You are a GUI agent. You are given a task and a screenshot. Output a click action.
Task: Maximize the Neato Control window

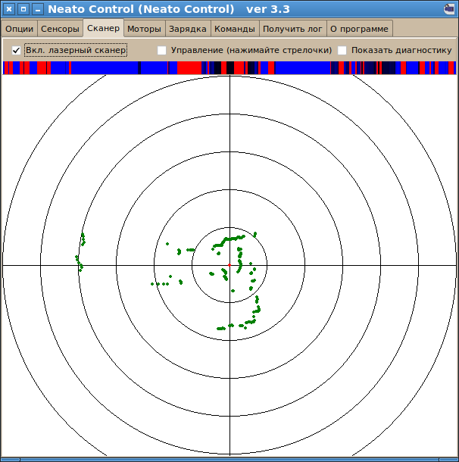pyautogui.click(x=23, y=9)
